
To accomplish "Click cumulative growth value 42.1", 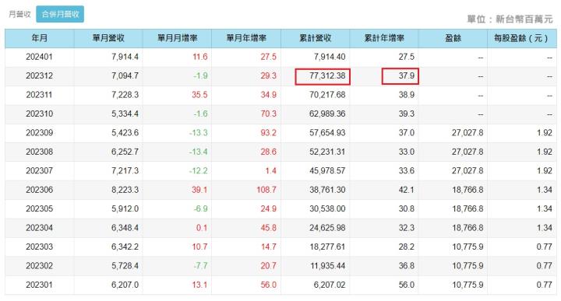I will [x=407, y=190].
